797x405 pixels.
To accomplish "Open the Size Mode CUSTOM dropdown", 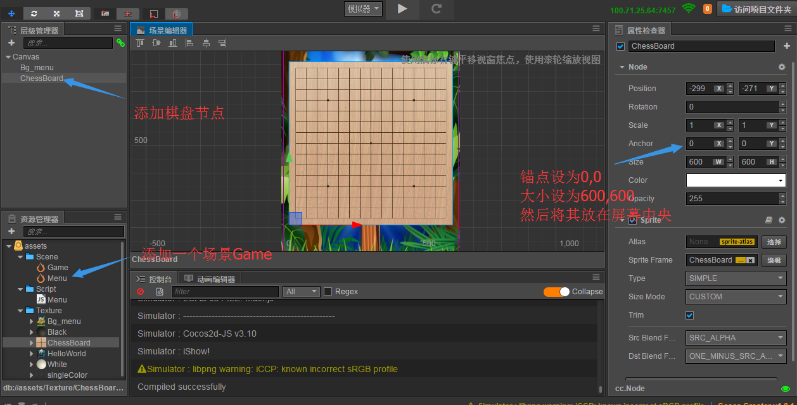I will click(x=736, y=297).
